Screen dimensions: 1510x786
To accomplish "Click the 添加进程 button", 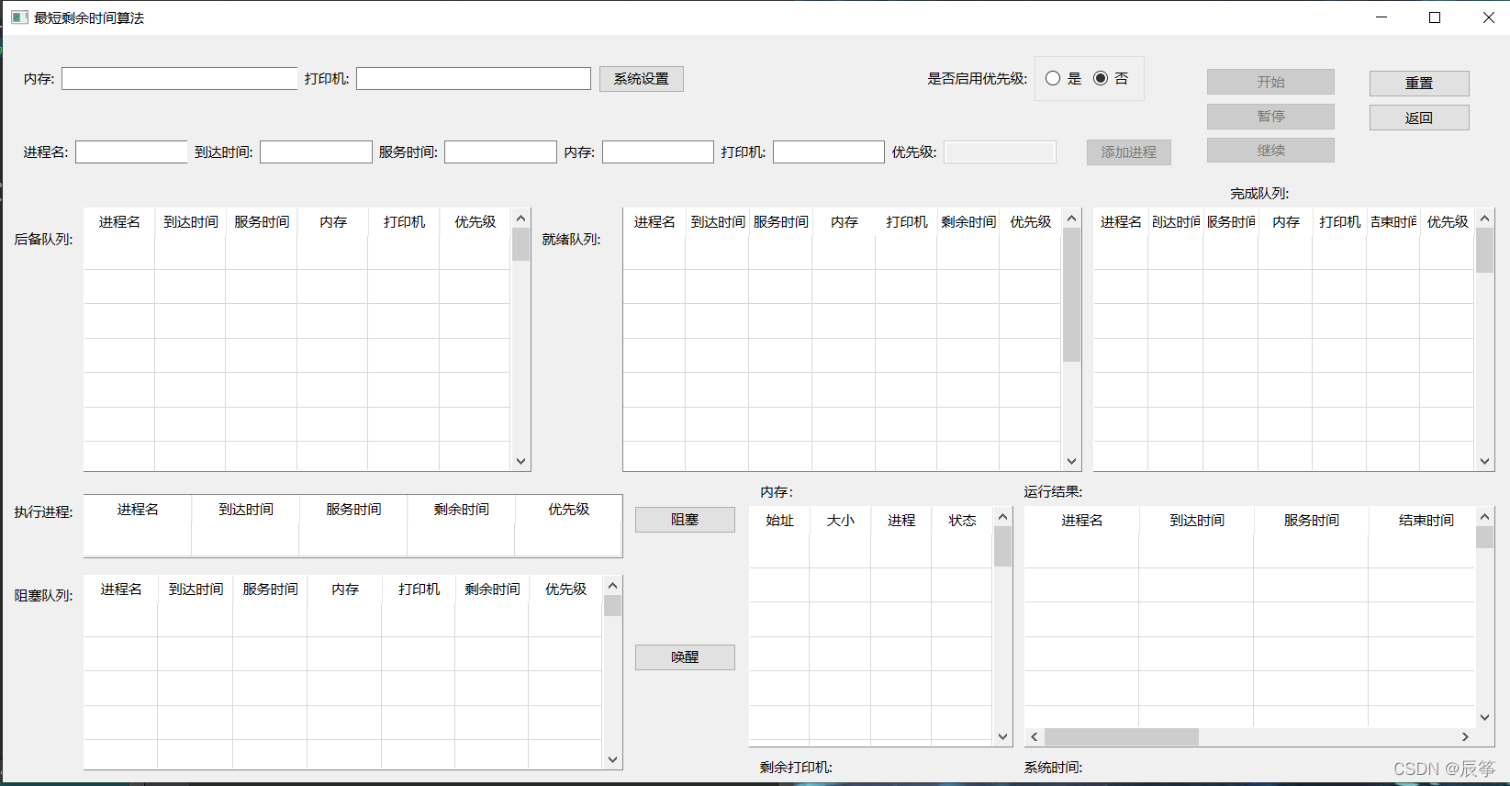I will [1129, 152].
